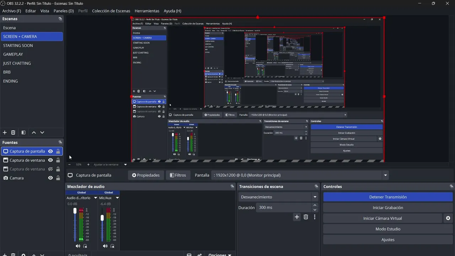Click the Duración 300 ms input field
Viewport: 455px width, 256px height.
point(284,208)
